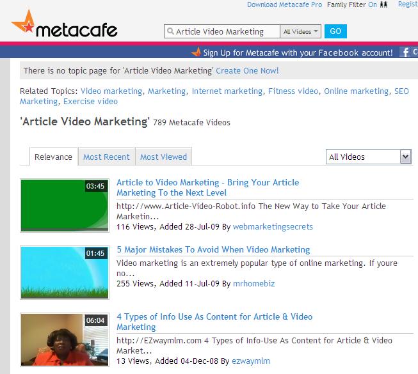The image size is (418, 374).
Task: Open 5 Major Mistakes To Avoid title
Action: click(x=213, y=249)
